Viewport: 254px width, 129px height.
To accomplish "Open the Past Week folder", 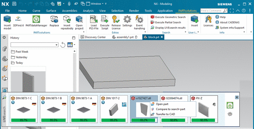I will pyautogui.click(x=20, y=51).
